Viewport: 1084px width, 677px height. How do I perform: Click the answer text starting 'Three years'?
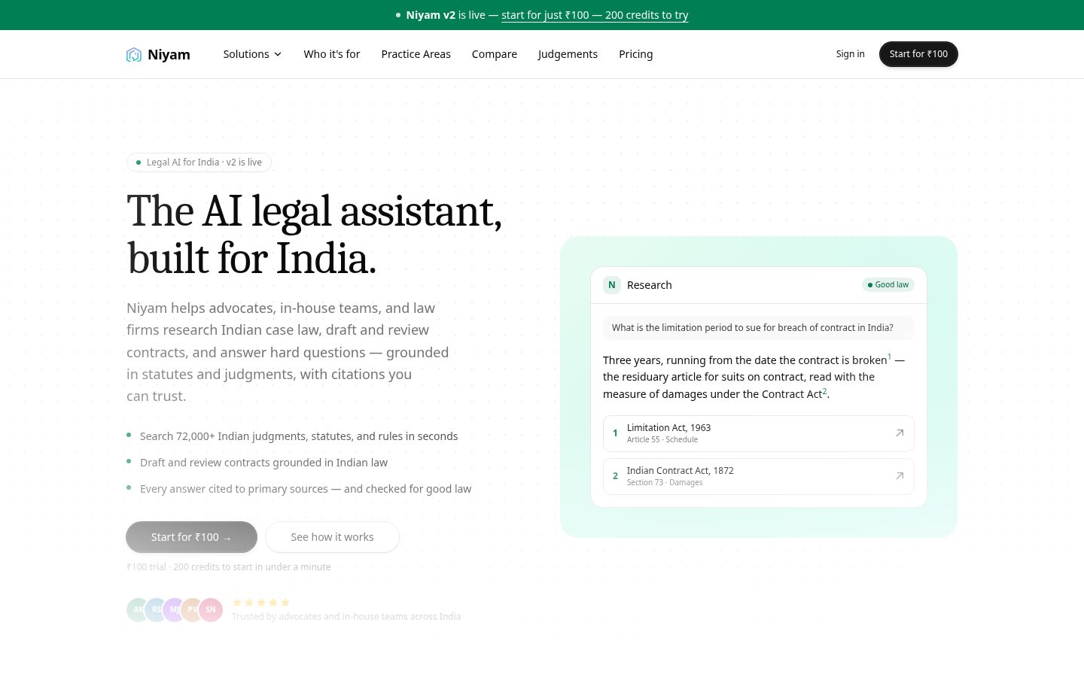tap(754, 377)
